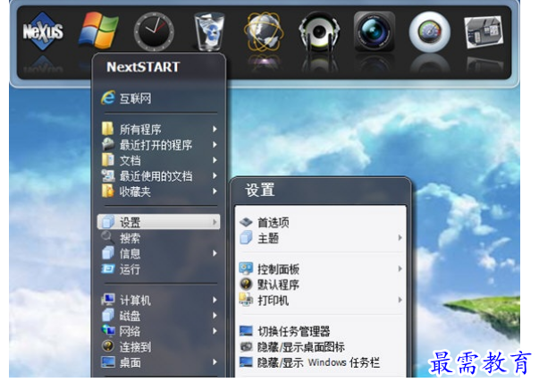Click the question mark icon beside 连接到

coord(108,346)
